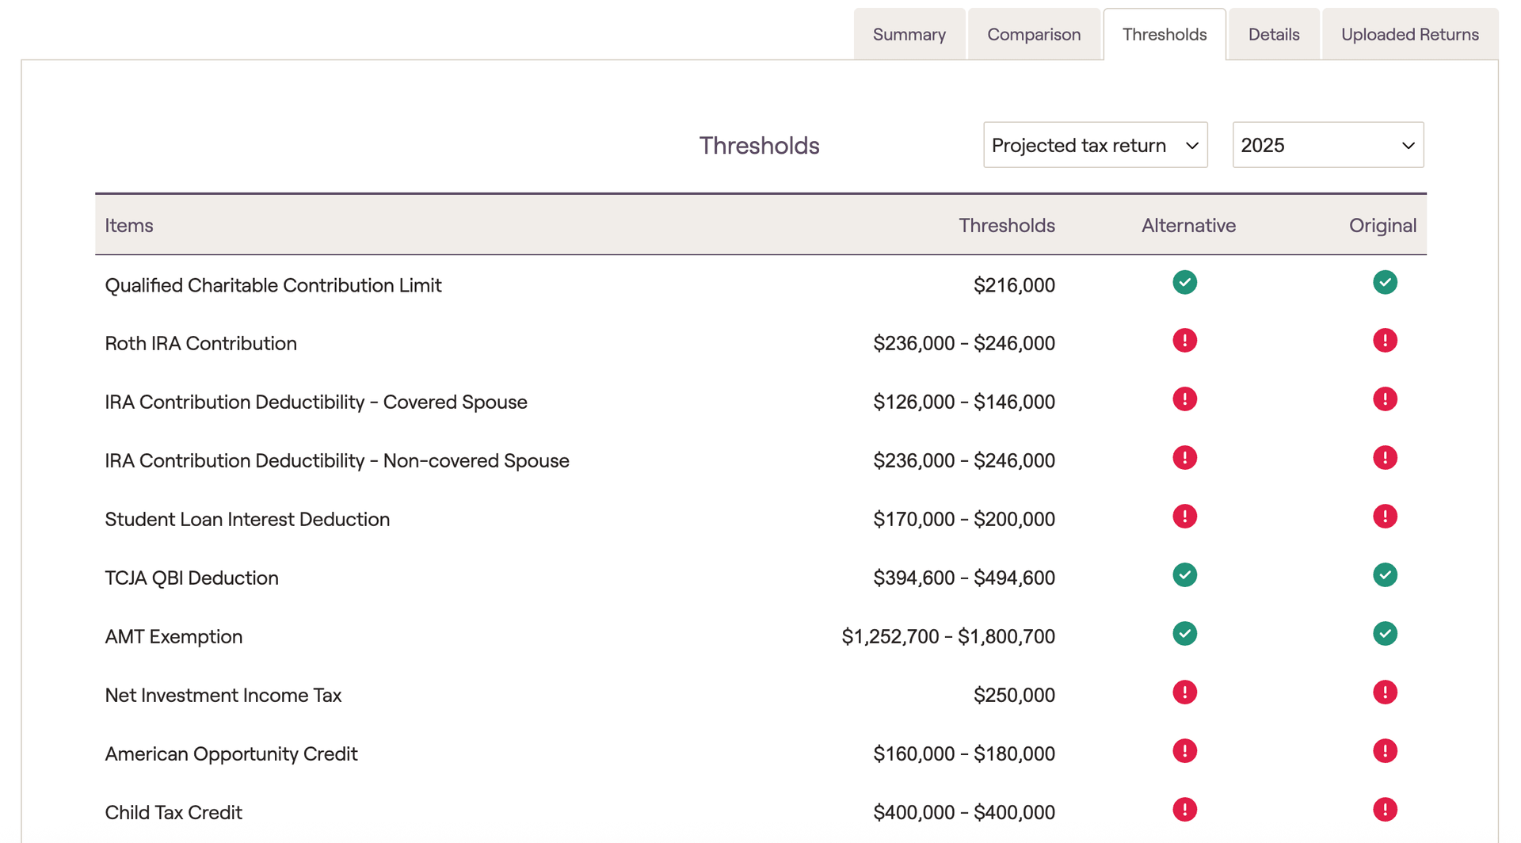The width and height of the screenshot is (1521, 843).
Task: Click Original green check for TCJA QBI Deduction
Action: click(1385, 576)
